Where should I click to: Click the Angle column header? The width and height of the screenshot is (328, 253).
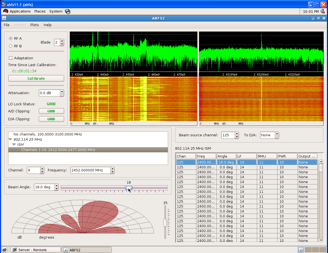coord(226,156)
